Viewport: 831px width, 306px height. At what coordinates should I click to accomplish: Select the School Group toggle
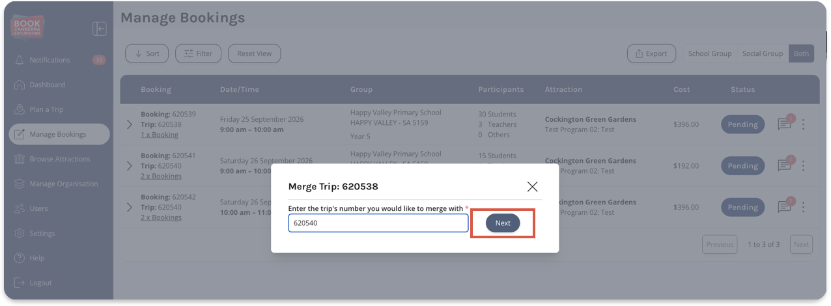pos(710,53)
